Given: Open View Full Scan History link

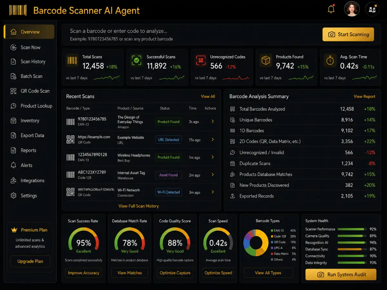Looking at the screenshot, I should pyautogui.click(x=139, y=206).
